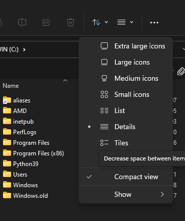Click the sort arrow above Name column
This screenshot has width=185, height=221.
pyautogui.click(x=65, y=81)
